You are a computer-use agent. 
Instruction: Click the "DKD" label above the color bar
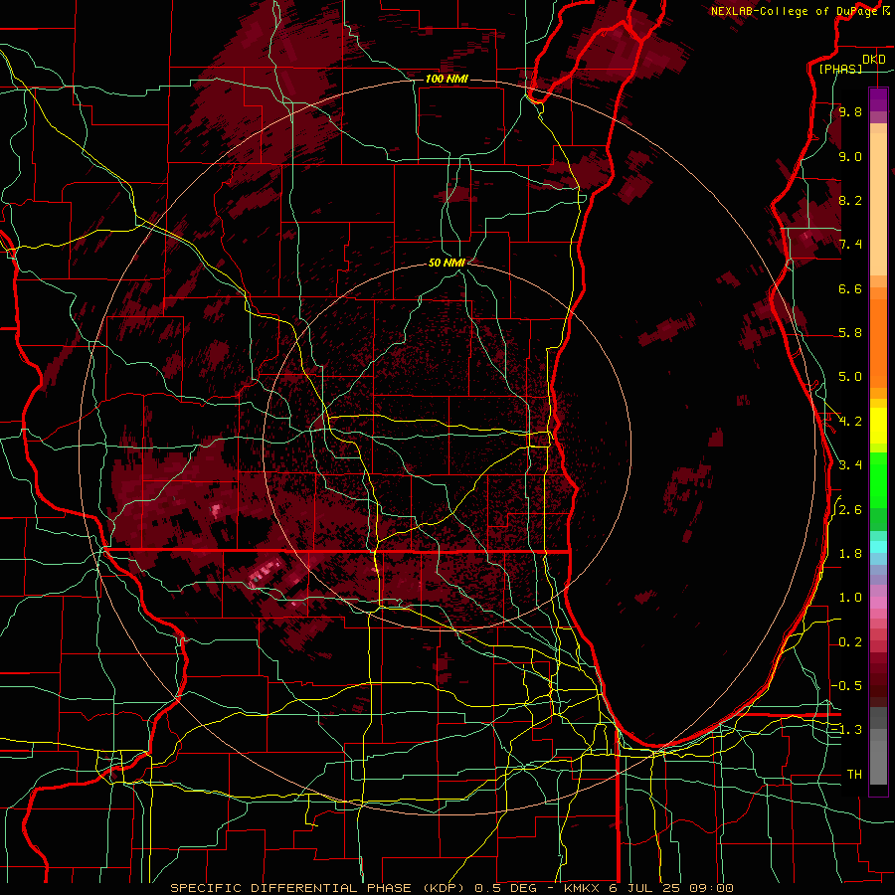tap(874, 60)
